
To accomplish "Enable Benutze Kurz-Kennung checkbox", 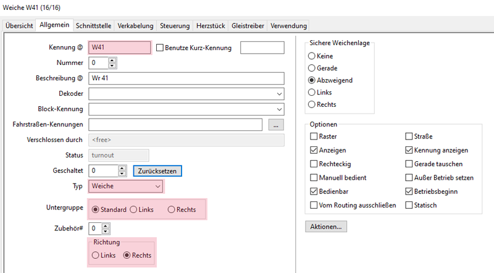I will coord(160,48).
